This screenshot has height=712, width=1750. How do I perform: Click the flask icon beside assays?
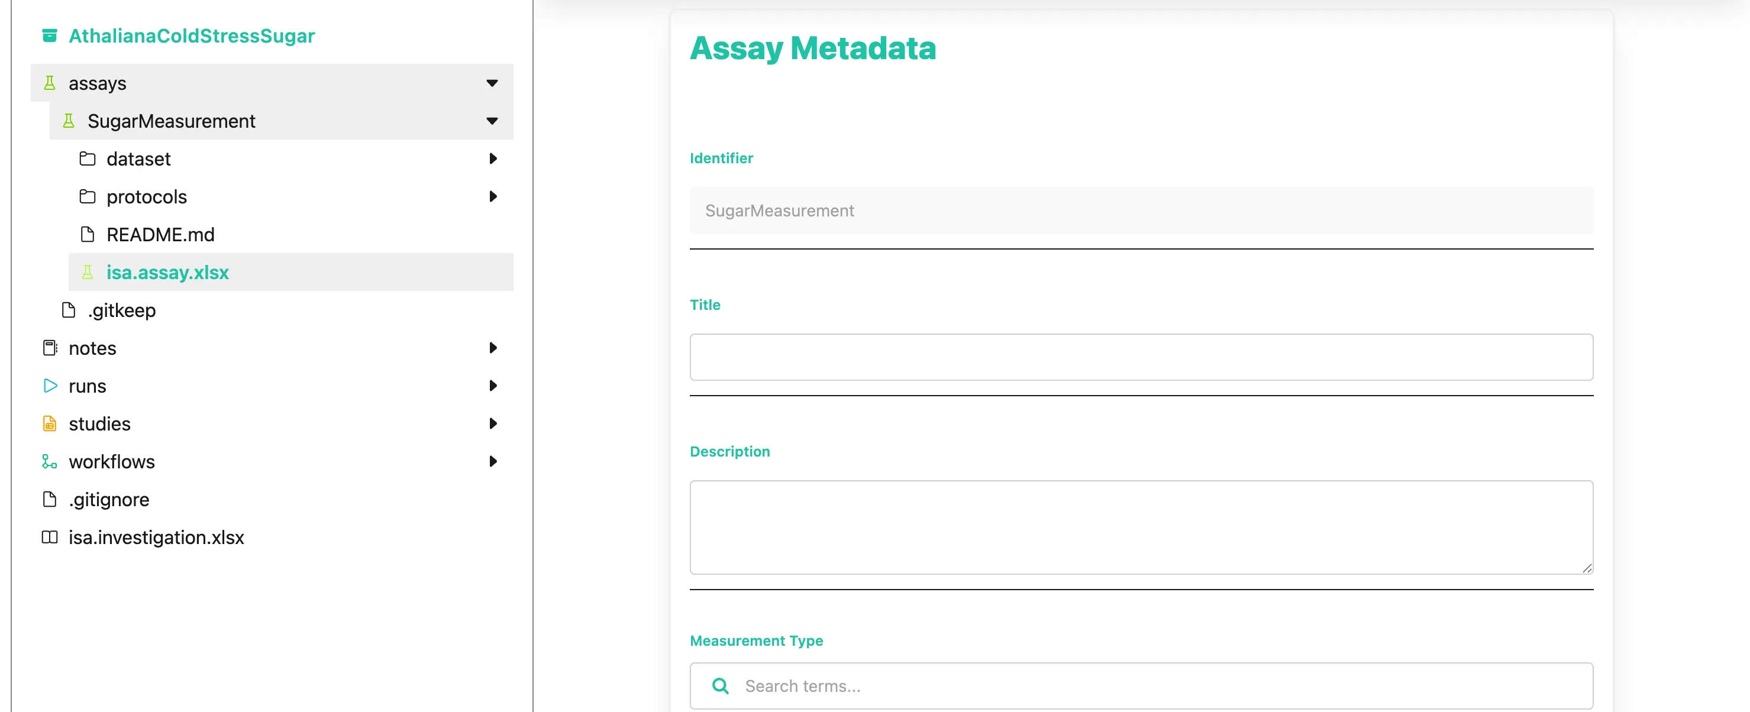[50, 83]
